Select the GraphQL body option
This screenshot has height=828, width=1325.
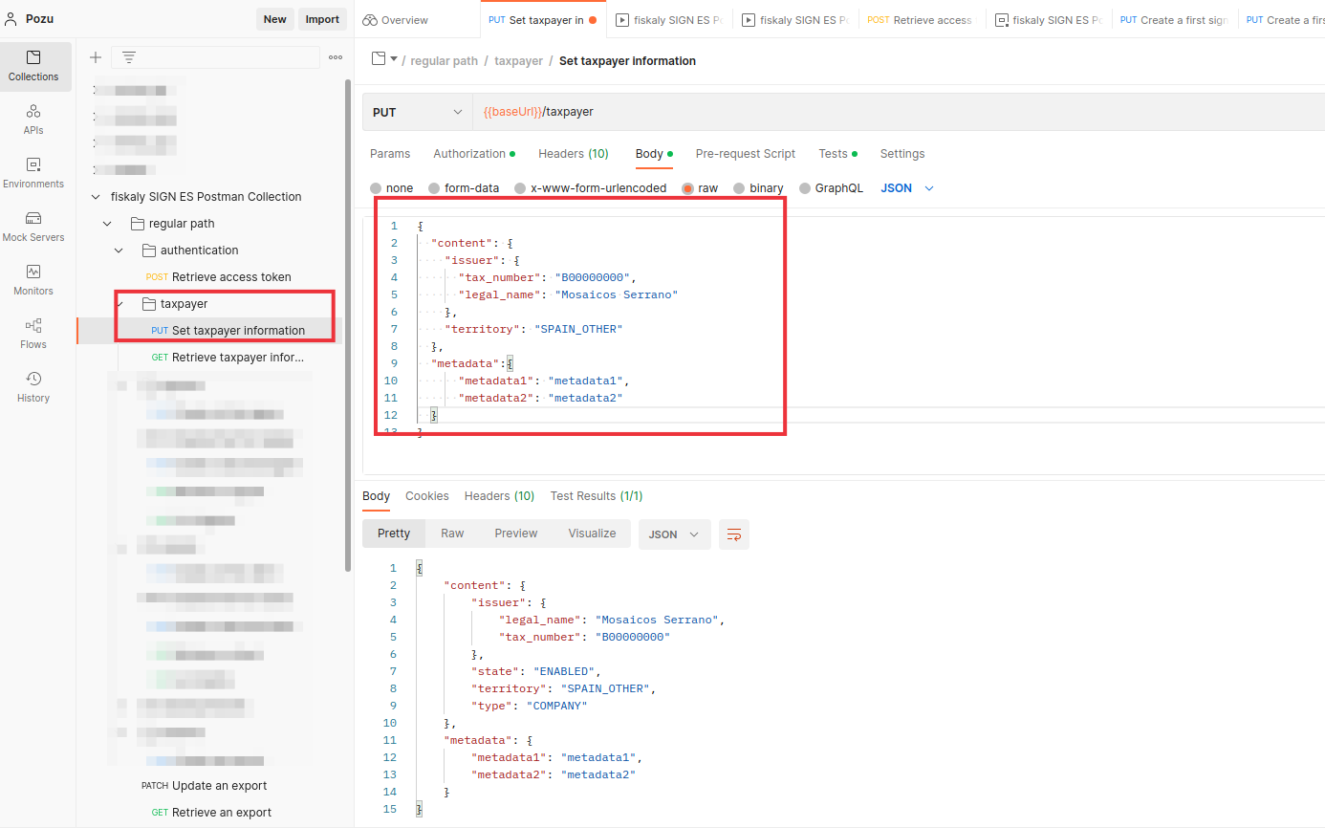[x=805, y=188]
